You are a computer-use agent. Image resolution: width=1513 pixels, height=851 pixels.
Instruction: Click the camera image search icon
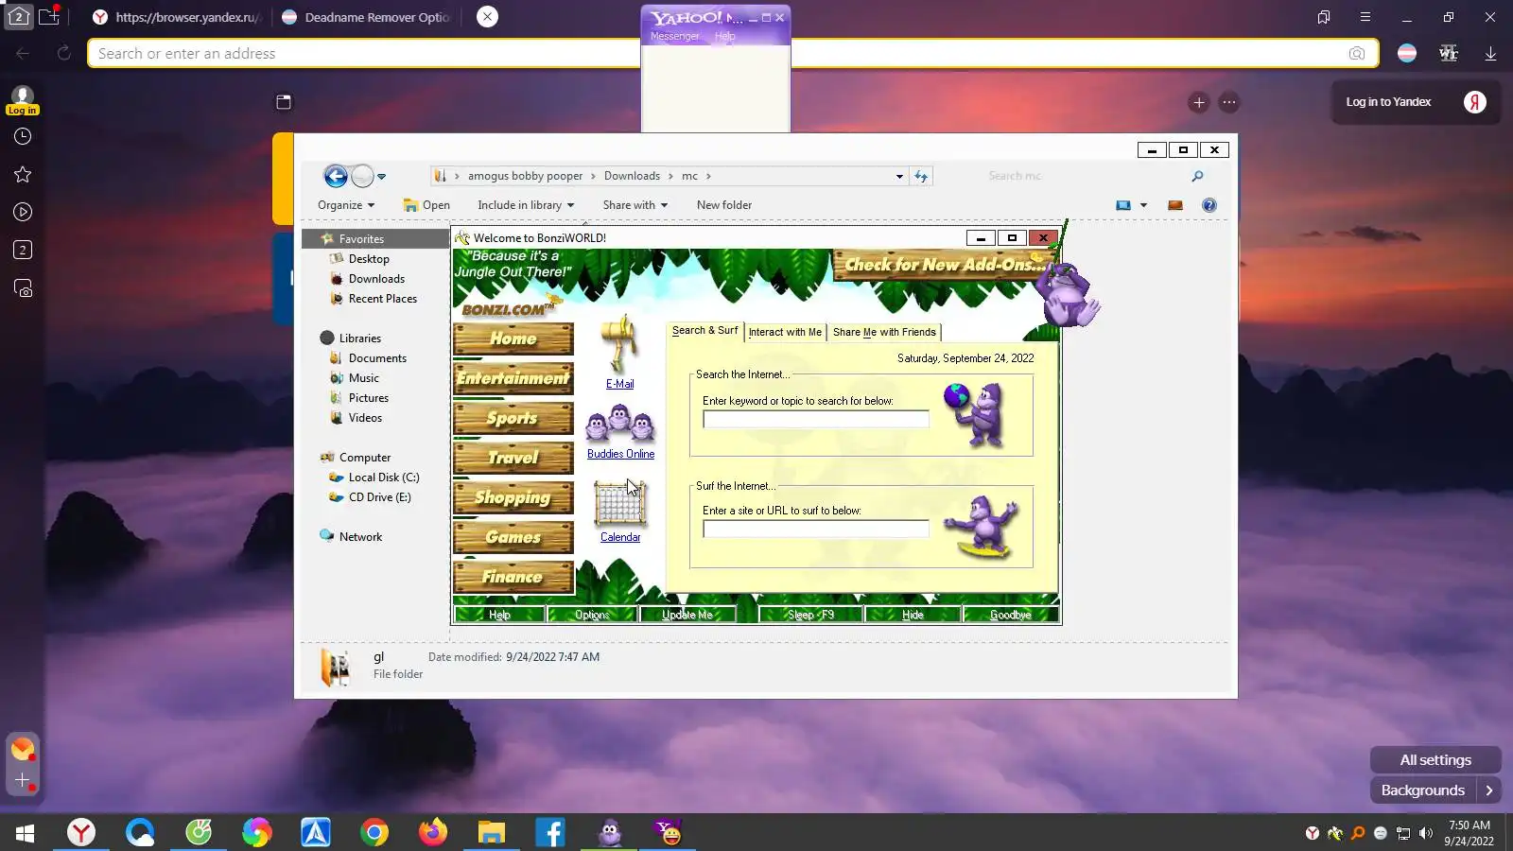pos(1357,54)
